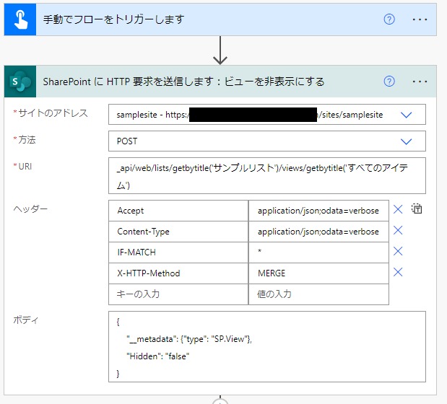
Task: Click the Accept header value field
Action: 318,211
